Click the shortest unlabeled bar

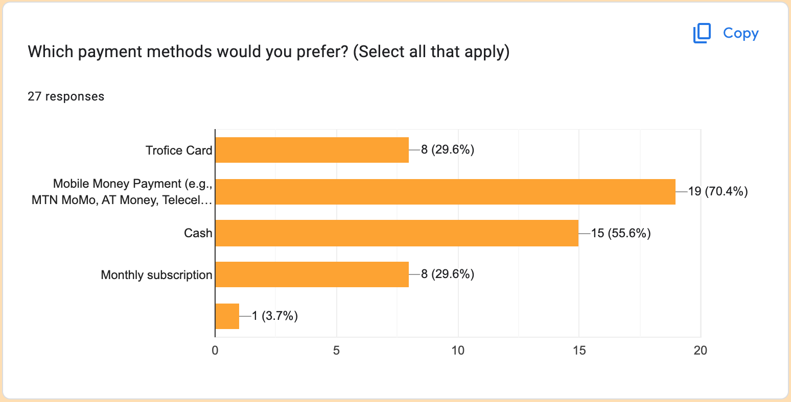tap(227, 316)
